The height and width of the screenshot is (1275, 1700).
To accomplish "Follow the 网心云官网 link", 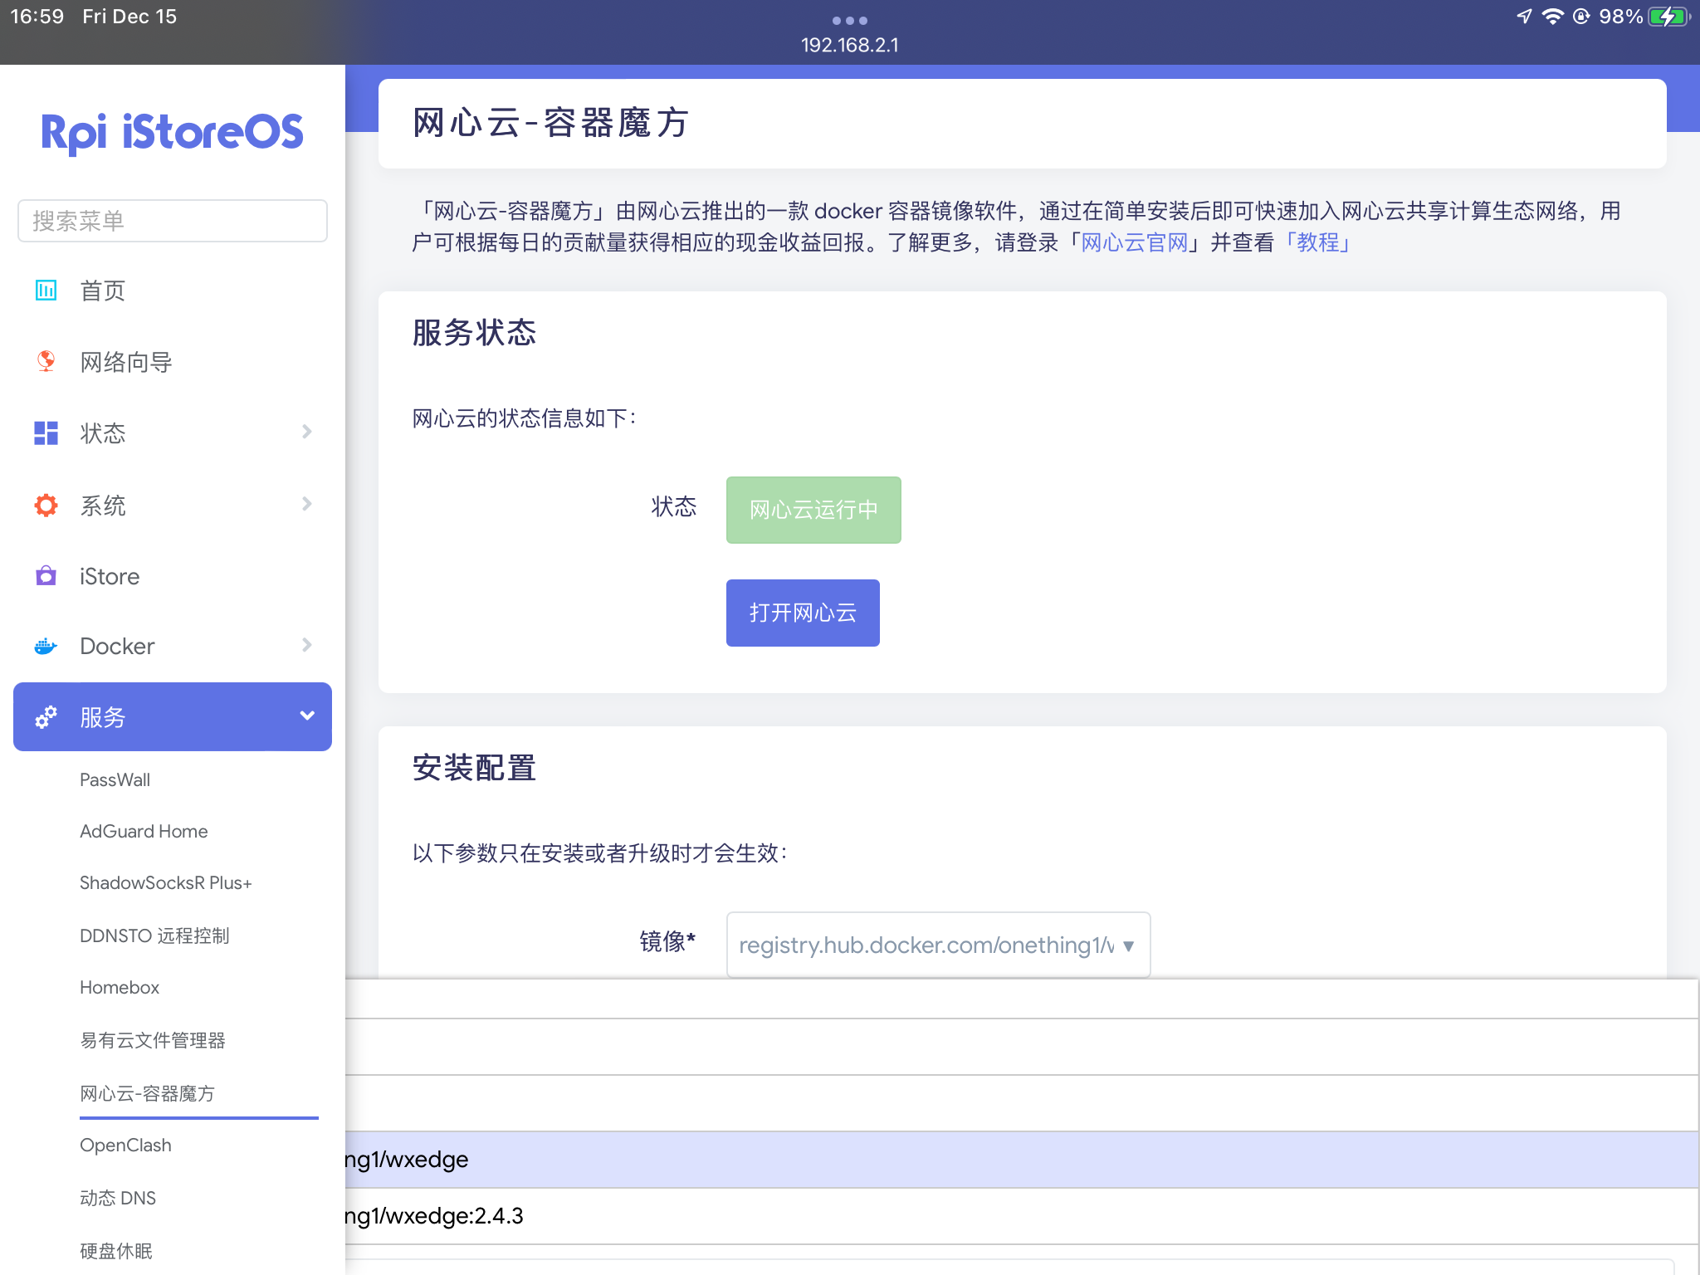I will pyautogui.click(x=1134, y=242).
